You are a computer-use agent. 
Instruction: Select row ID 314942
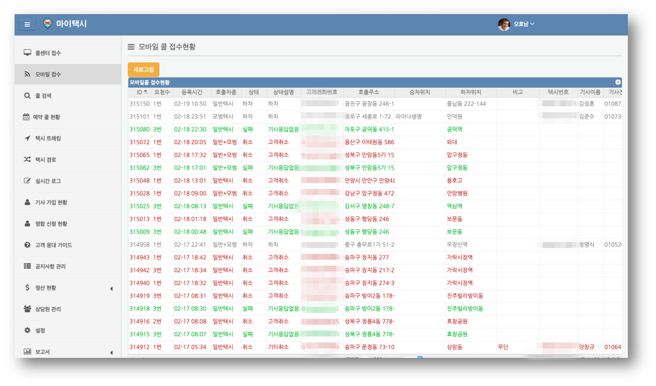139,270
